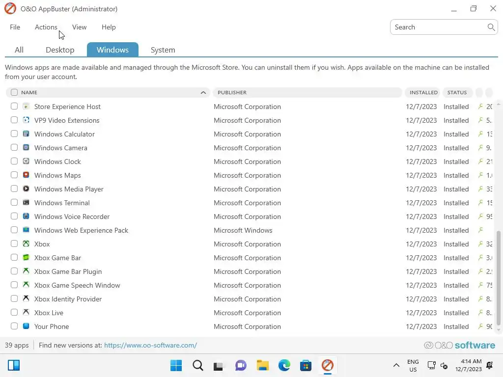Image resolution: width=503 pixels, height=377 pixels.
Task: Open Windows Start menu from taskbar
Action: click(176, 365)
